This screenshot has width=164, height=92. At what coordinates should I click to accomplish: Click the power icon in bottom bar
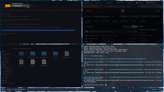[77, 90]
